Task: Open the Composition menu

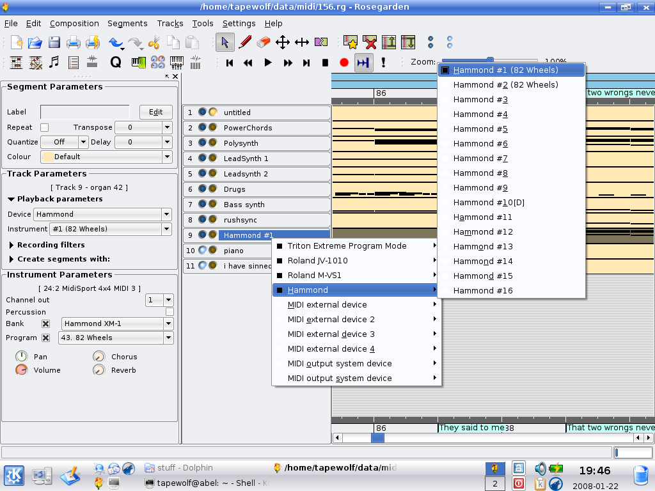Action: pos(74,24)
